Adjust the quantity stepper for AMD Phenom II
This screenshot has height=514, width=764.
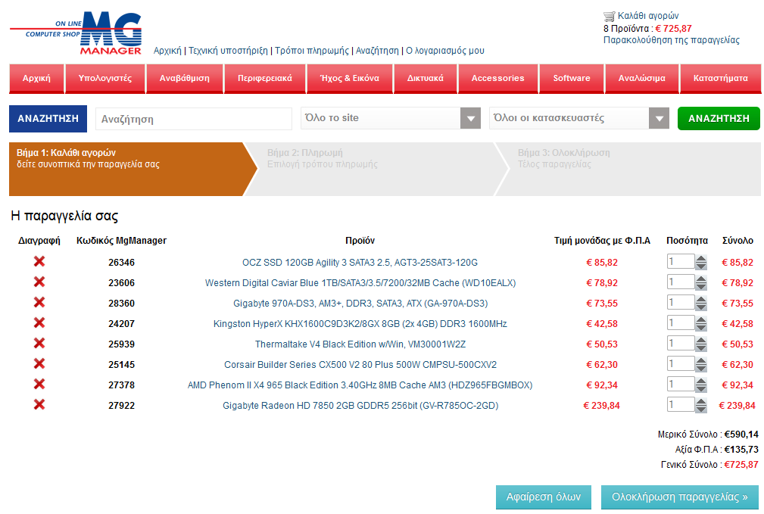tap(701, 385)
